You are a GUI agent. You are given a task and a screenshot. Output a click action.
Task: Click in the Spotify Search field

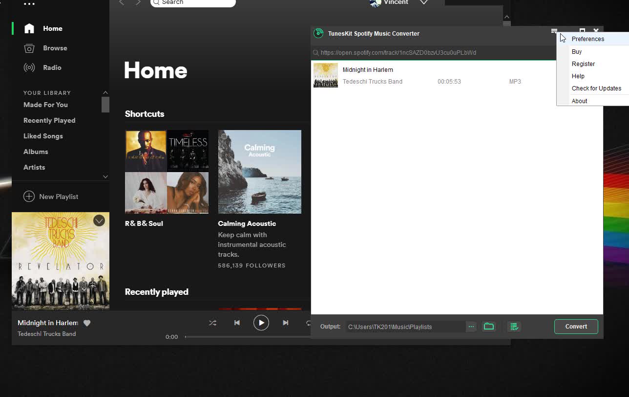193,2
